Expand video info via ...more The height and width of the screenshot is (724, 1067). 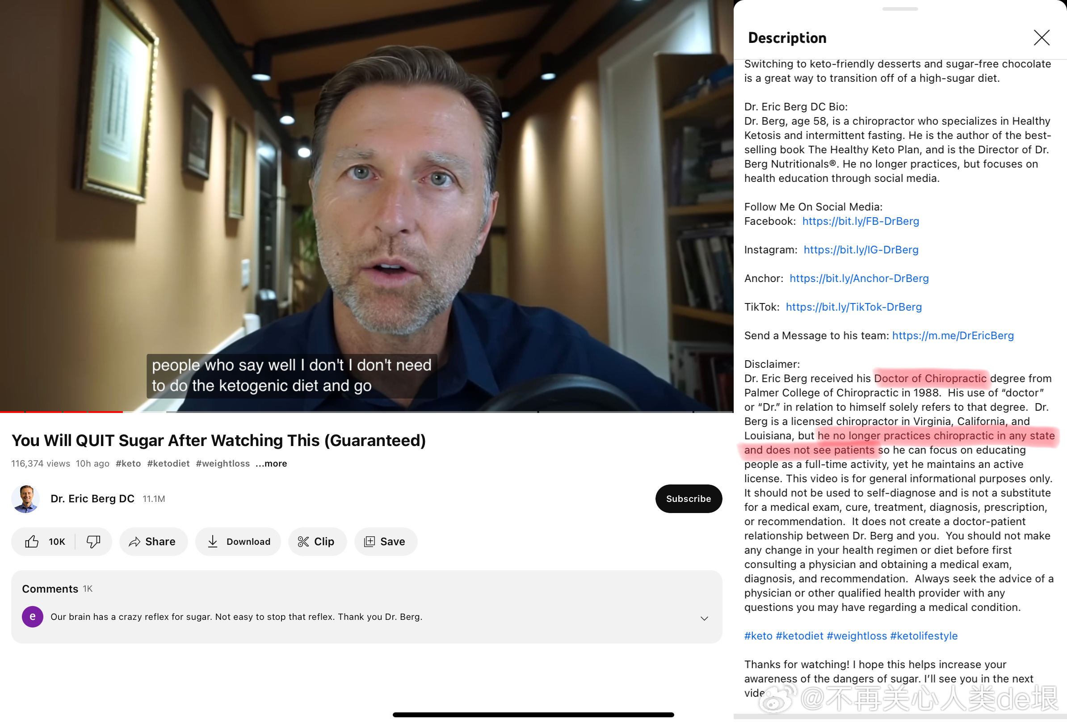click(271, 464)
